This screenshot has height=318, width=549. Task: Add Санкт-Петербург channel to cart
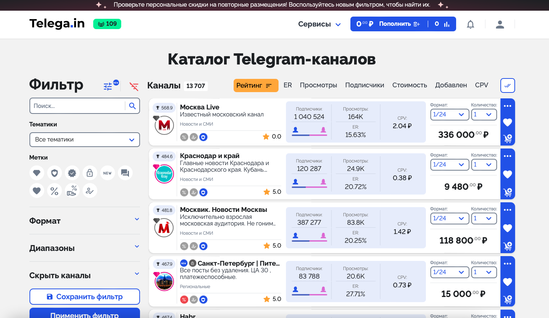[508, 300]
